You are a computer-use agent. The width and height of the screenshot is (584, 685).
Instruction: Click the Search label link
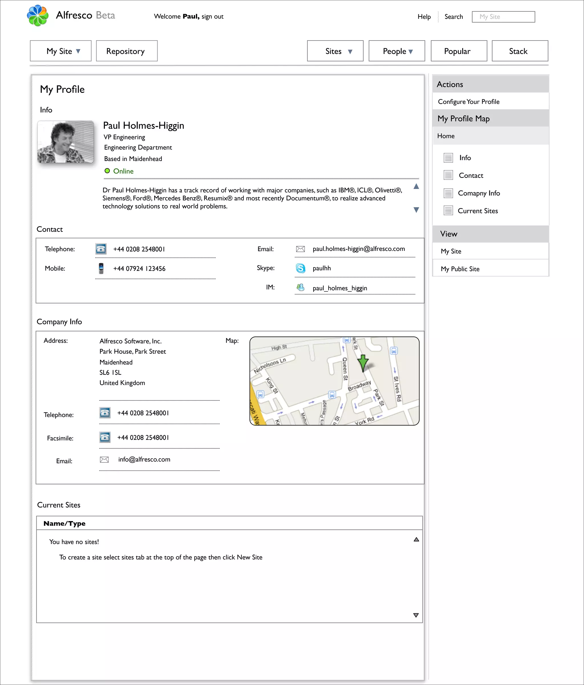453,17
